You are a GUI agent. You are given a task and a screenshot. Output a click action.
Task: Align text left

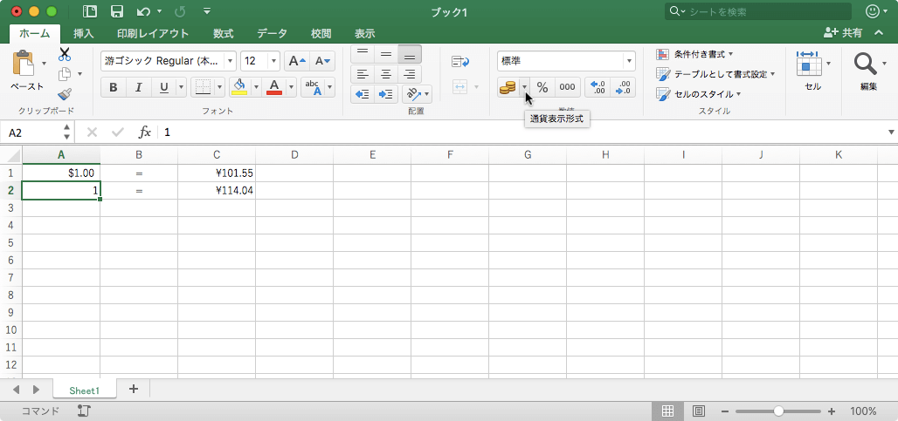coord(362,74)
